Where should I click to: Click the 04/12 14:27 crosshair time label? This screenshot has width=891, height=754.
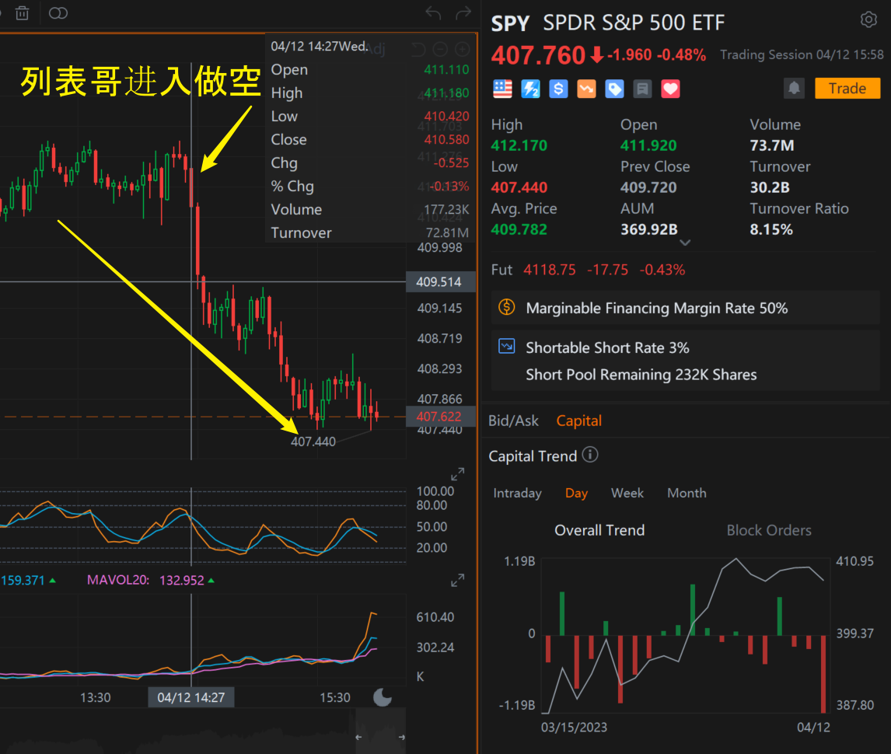tap(191, 697)
